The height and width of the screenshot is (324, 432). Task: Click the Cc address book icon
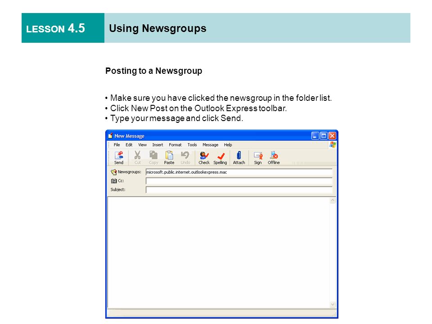[114, 181]
